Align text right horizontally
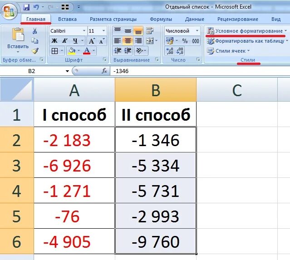Viewport: 290px width, 260px height. pos(138,41)
